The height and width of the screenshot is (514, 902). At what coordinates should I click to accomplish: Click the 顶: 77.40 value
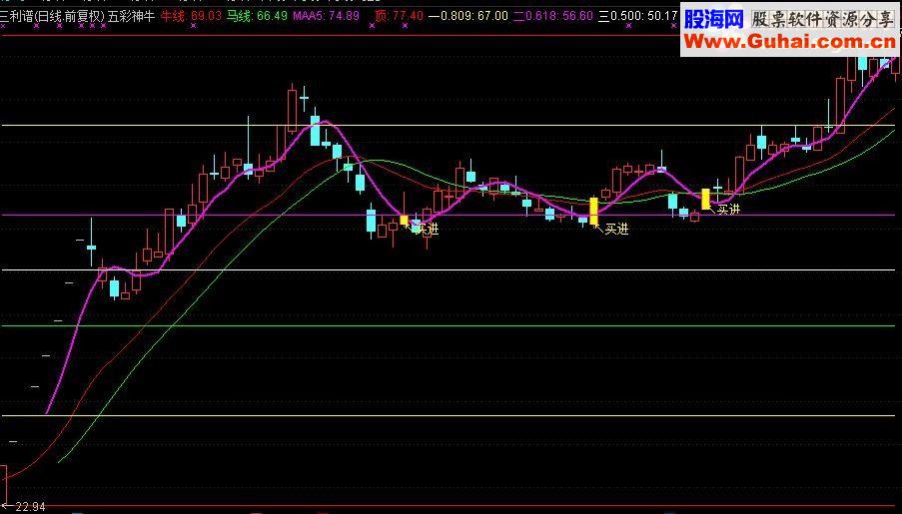(x=399, y=16)
